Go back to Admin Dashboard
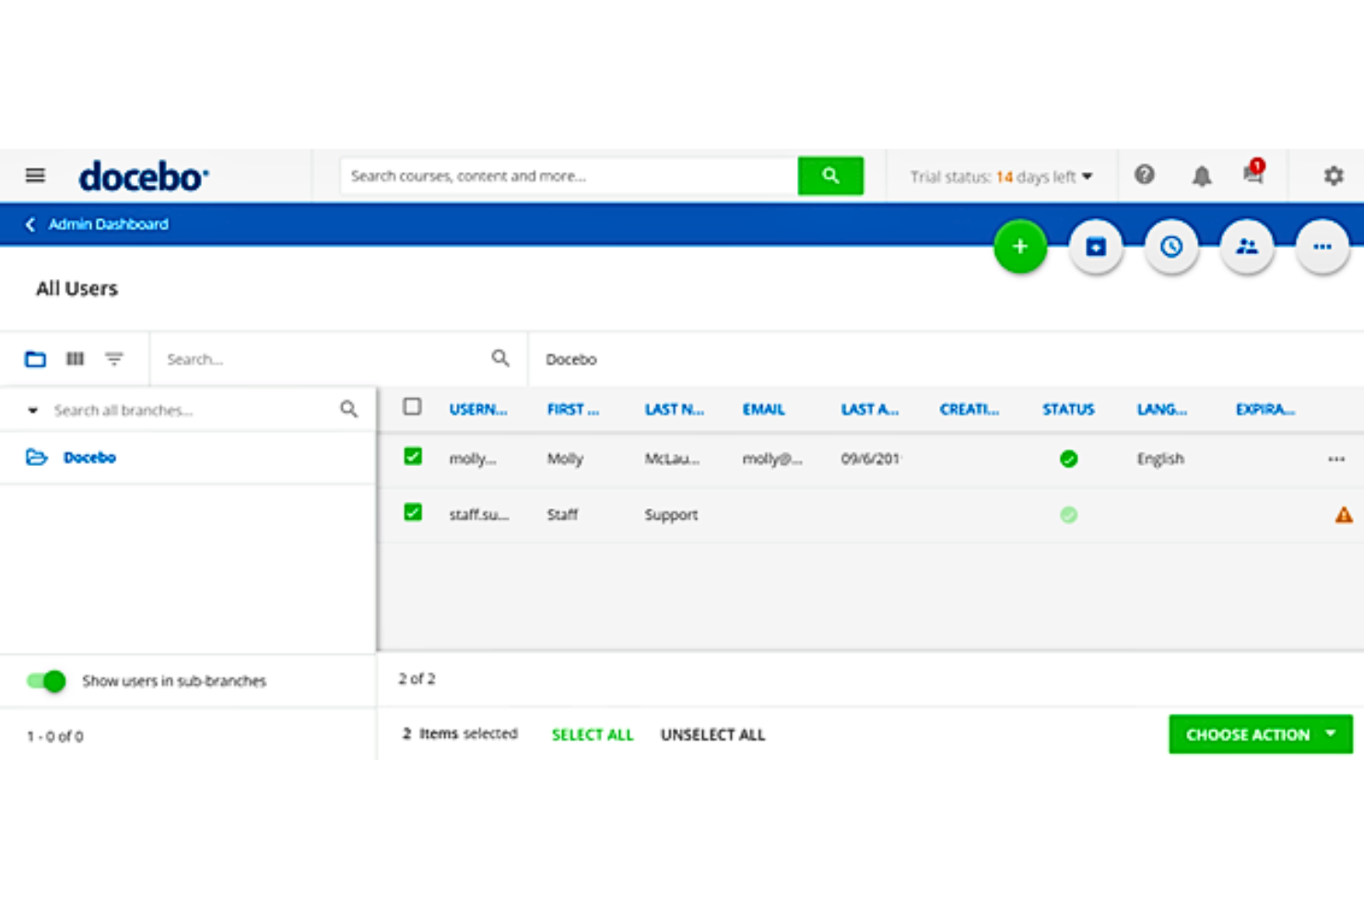Screen dimensions: 1364x909 (x=109, y=224)
